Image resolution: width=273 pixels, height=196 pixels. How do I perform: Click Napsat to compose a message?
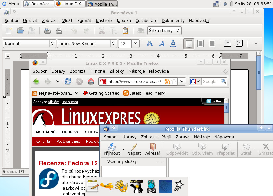tap(134, 149)
